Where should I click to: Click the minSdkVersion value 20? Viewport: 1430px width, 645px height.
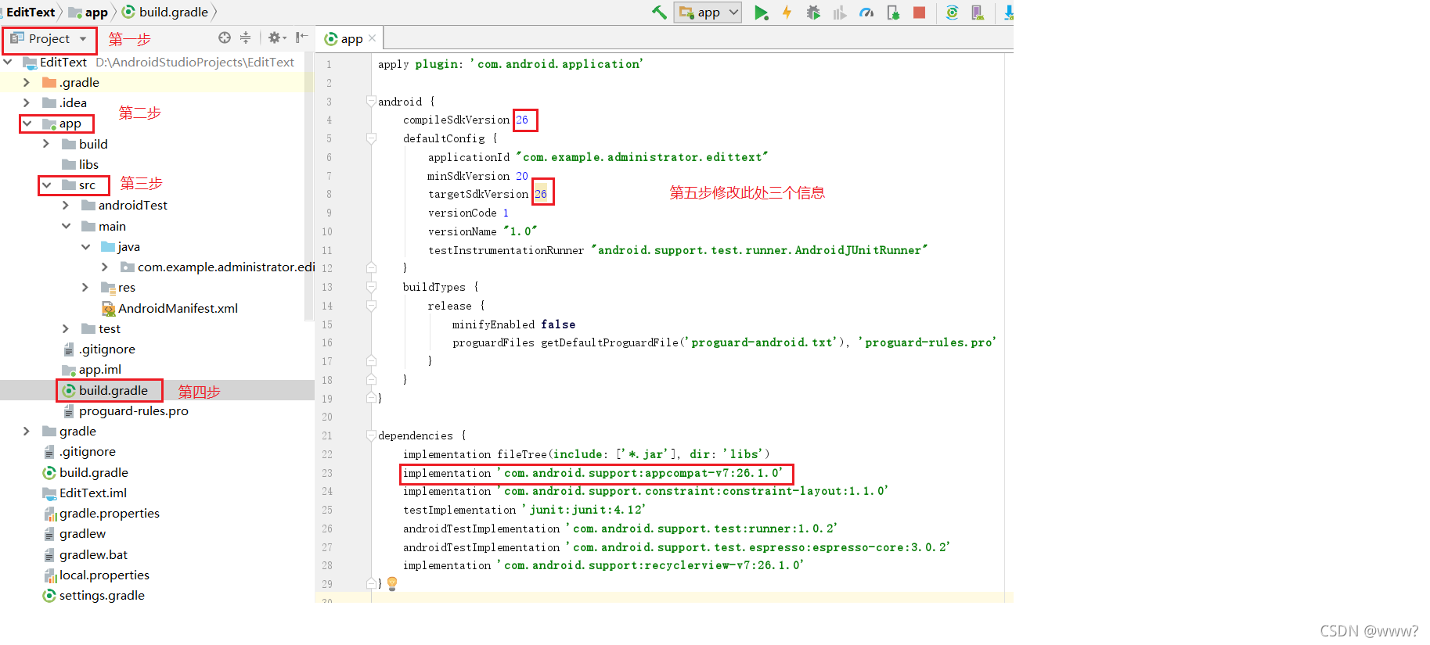(x=521, y=176)
